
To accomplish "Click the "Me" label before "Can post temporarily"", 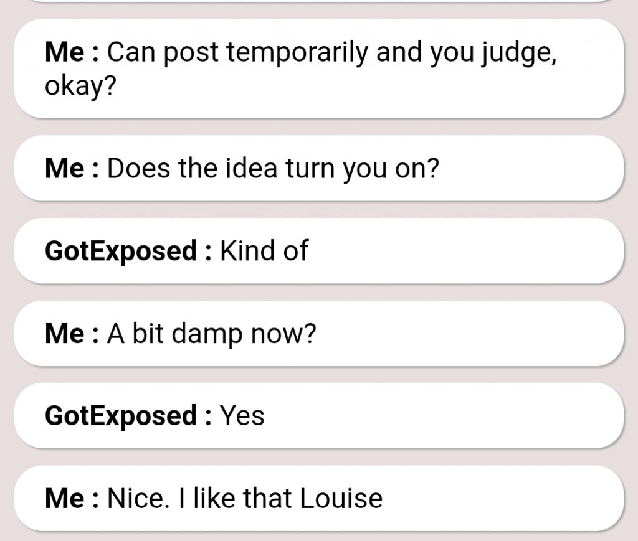I will tap(64, 53).
